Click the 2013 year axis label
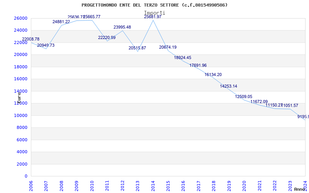The image size is (309, 193). coord(138,186)
